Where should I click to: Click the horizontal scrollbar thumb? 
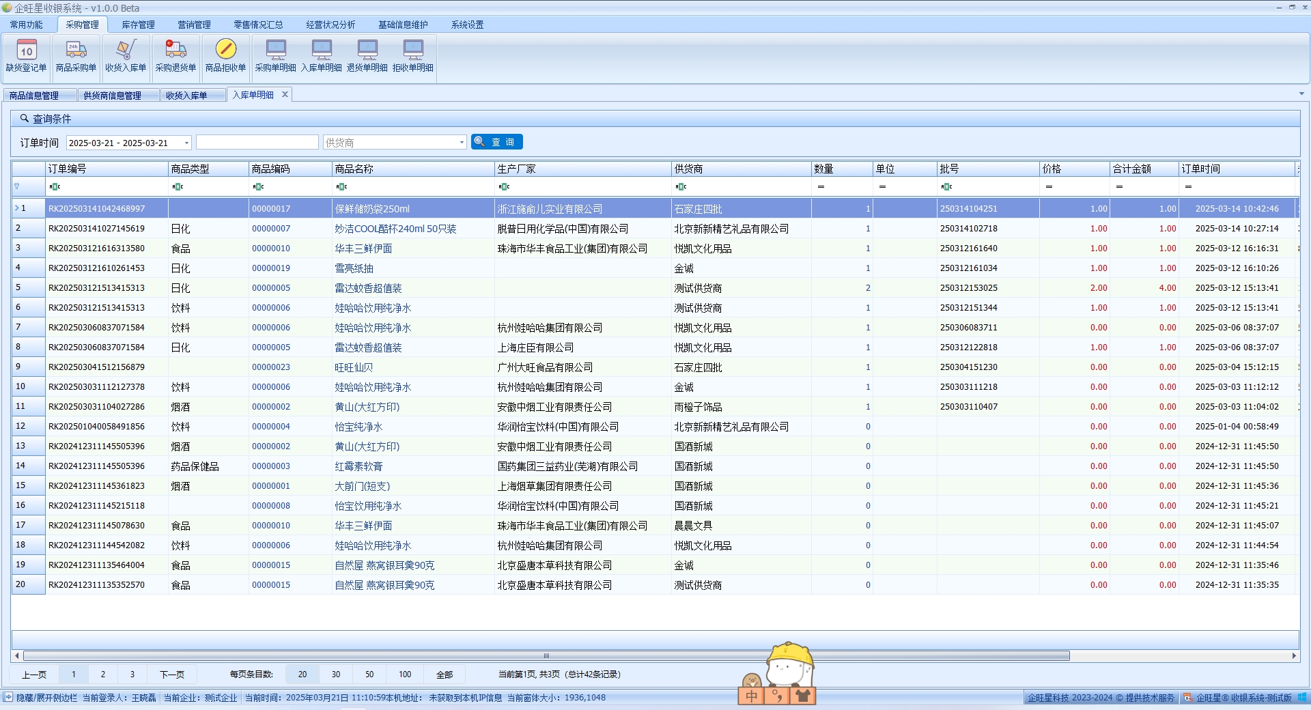tap(546, 656)
